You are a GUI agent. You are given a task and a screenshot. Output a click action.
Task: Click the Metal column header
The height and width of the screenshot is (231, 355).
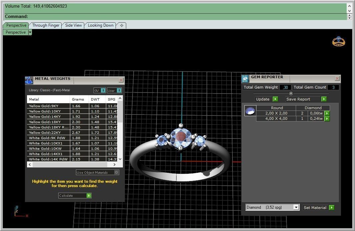48,99
